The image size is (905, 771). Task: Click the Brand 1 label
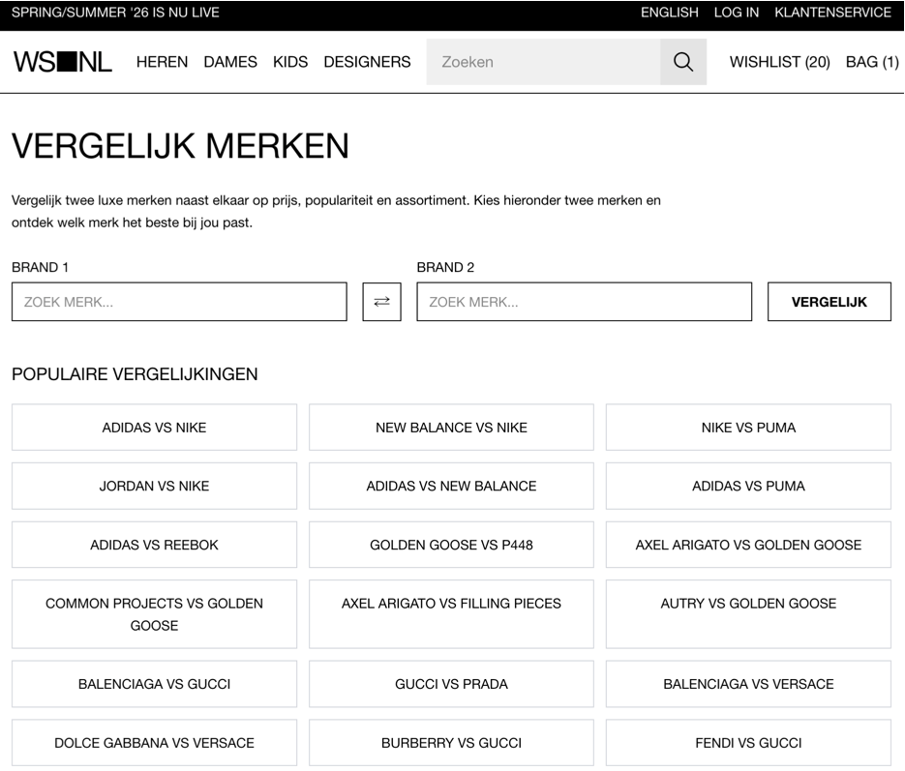[x=40, y=268]
